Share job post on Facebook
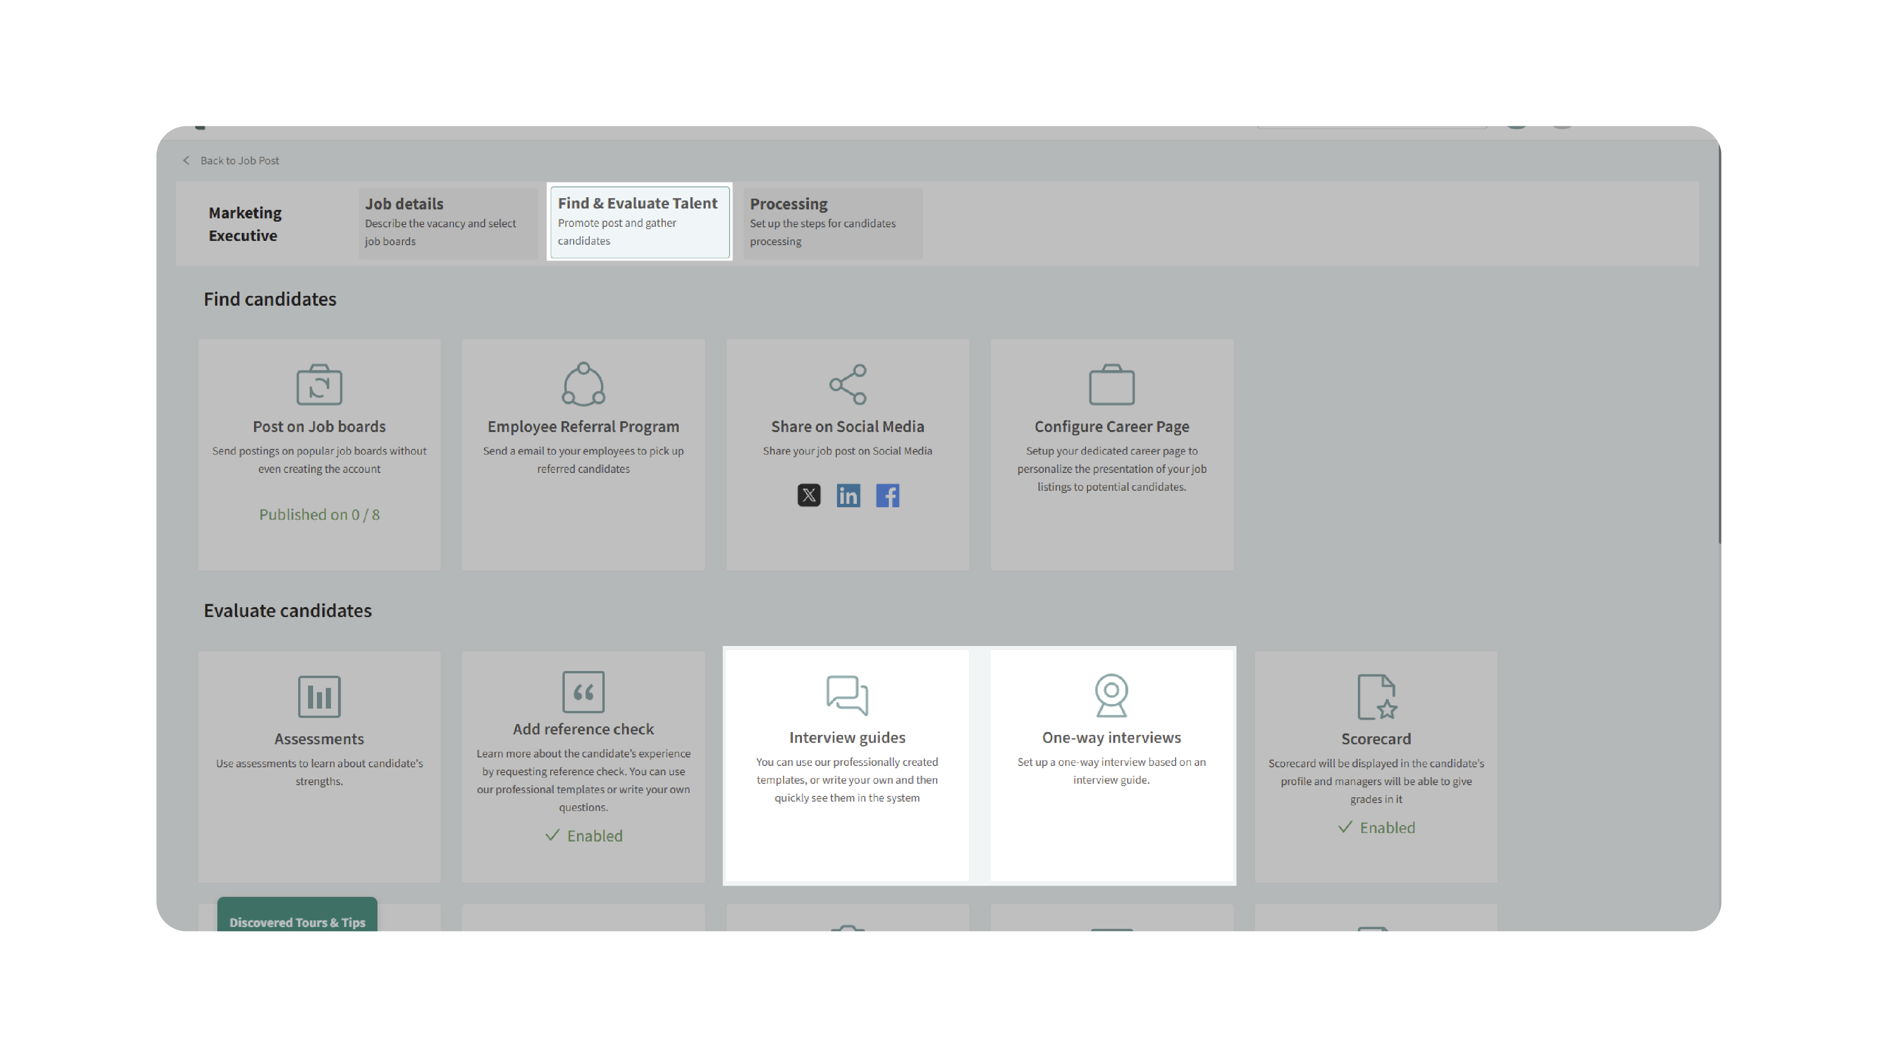The width and height of the screenshot is (1878, 1057). tap(887, 496)
